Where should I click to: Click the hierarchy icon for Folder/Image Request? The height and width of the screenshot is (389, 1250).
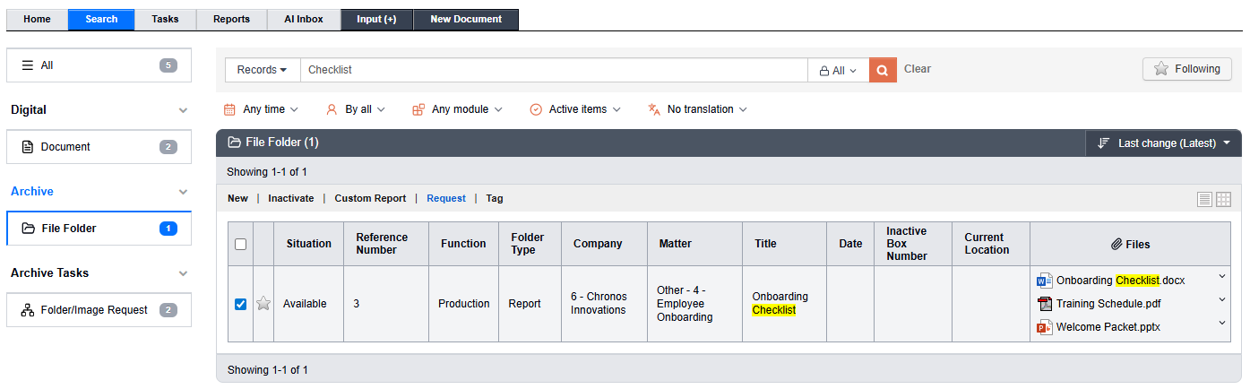click(27, 310)
